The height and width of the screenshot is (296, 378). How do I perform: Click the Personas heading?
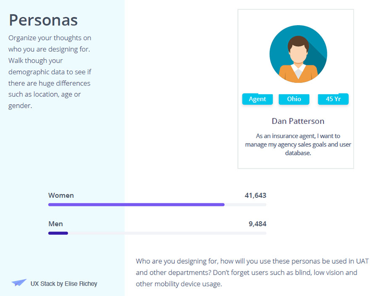[43, 20]
